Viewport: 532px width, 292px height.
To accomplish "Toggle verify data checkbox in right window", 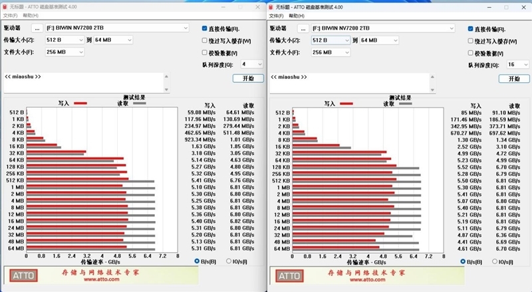I will [x=471, y=53].
